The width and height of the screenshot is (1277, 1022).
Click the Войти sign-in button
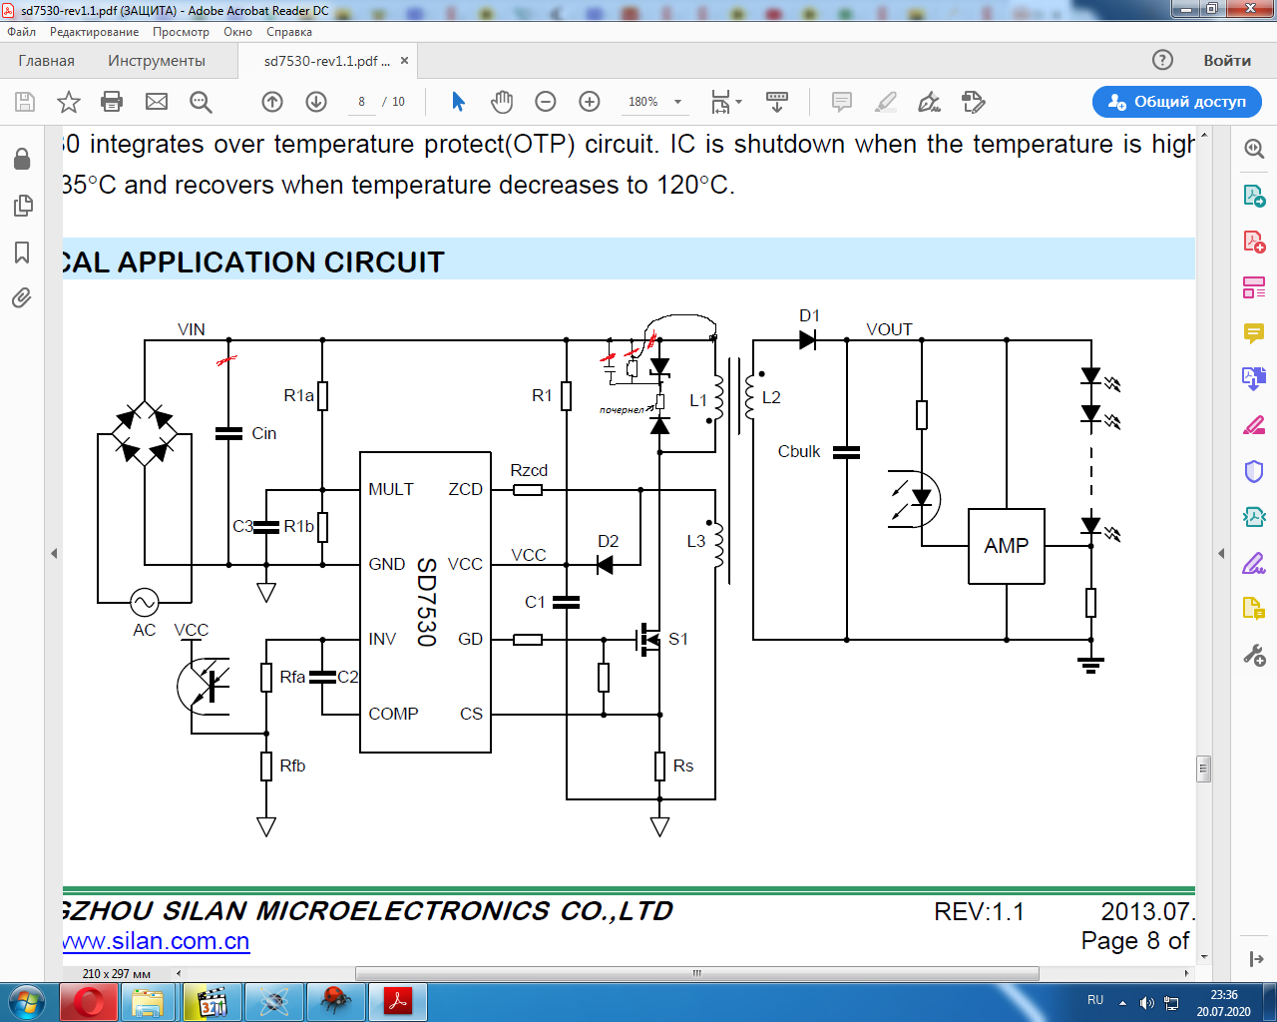click(1227, 61)
